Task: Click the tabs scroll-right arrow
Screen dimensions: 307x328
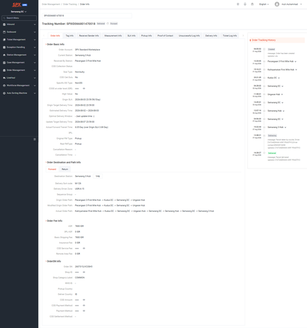Action: tap(243, 35)
